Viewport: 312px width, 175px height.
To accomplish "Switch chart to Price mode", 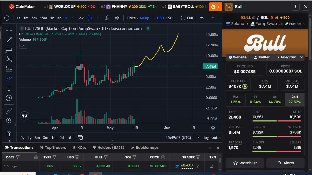I will point(131,18).
